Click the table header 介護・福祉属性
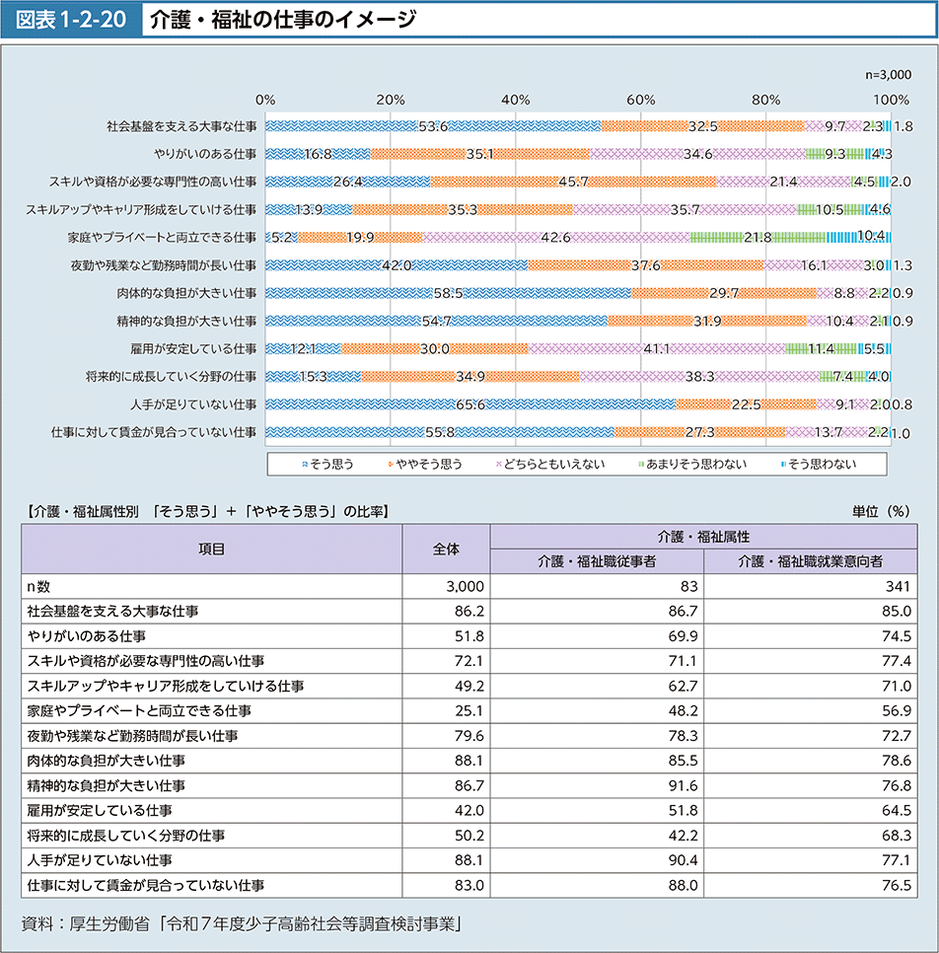The width and height of the screenshot is (939, 953). point(703,538)
